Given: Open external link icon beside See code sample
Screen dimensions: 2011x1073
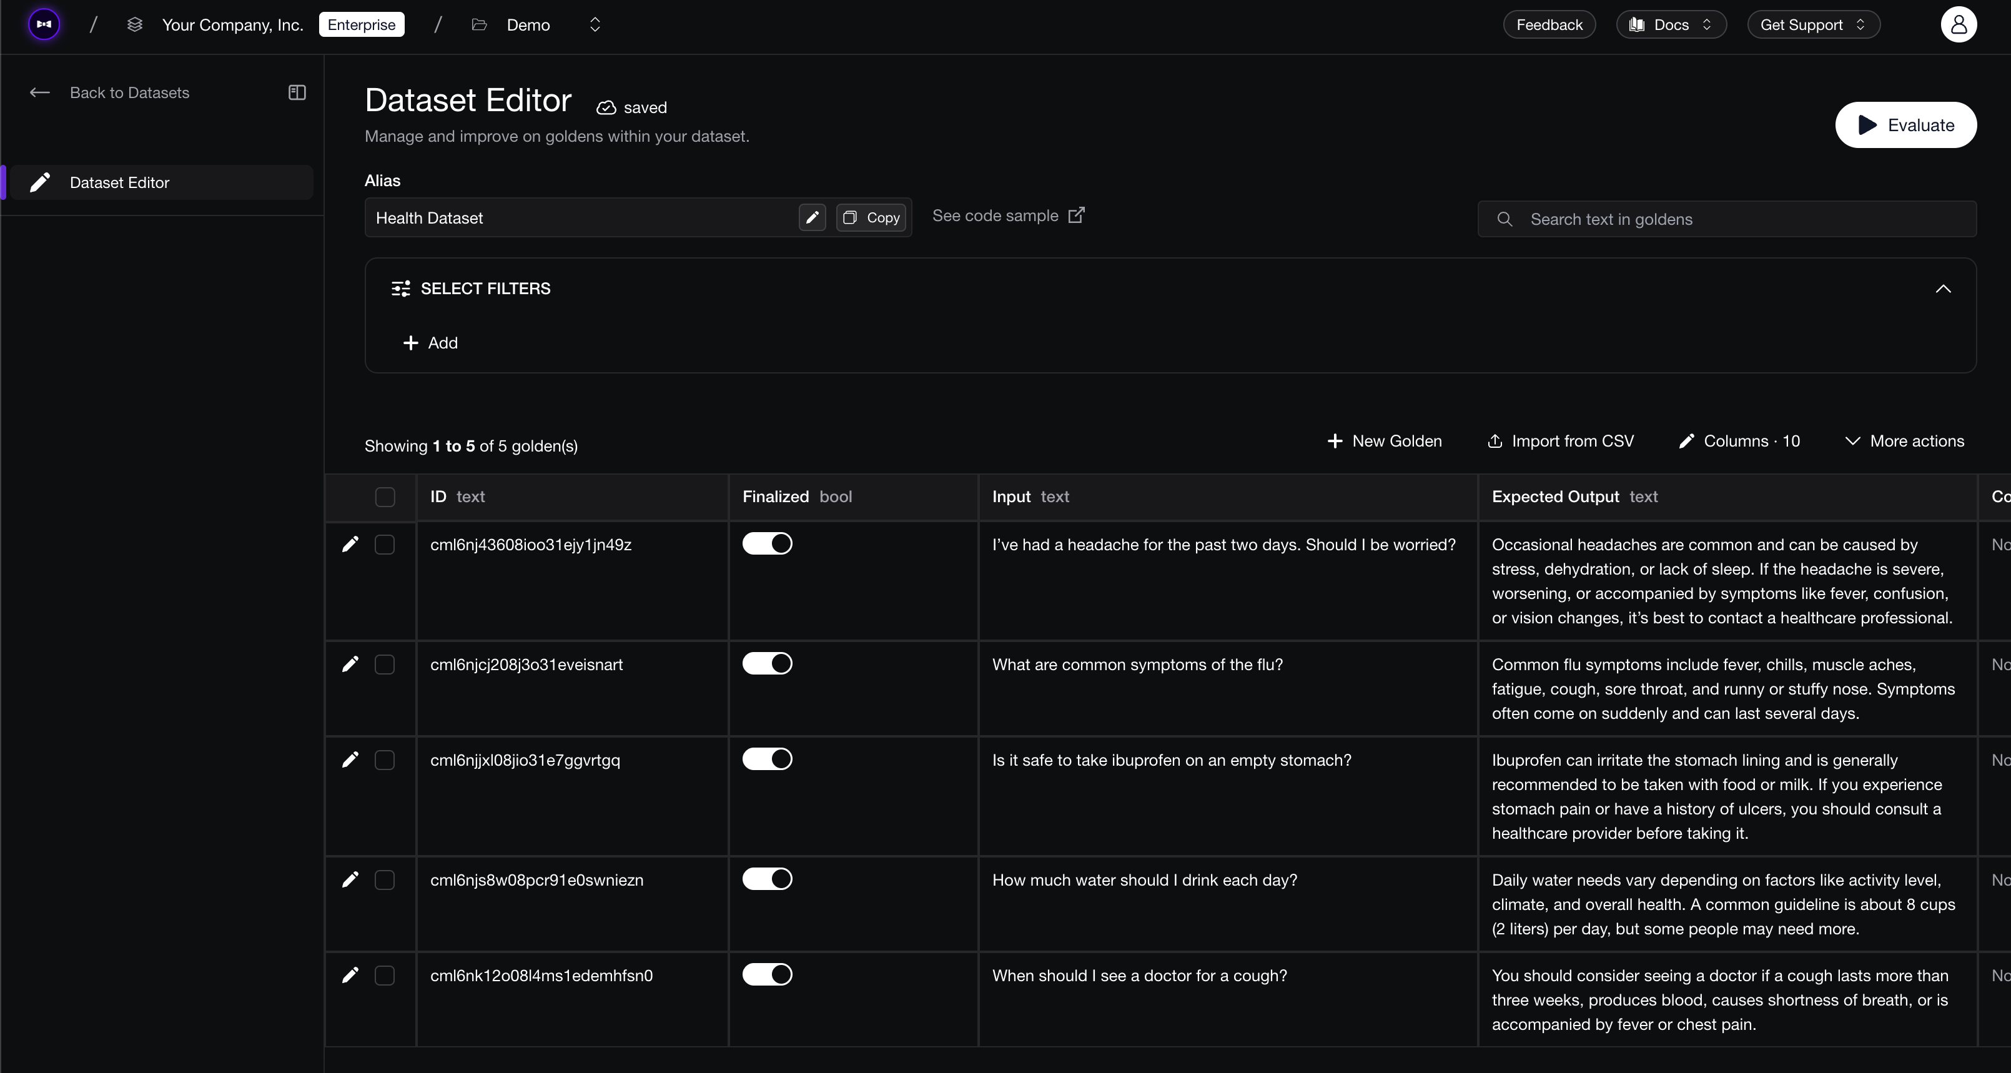Looking at the screenshot, I should (1077, 215).
